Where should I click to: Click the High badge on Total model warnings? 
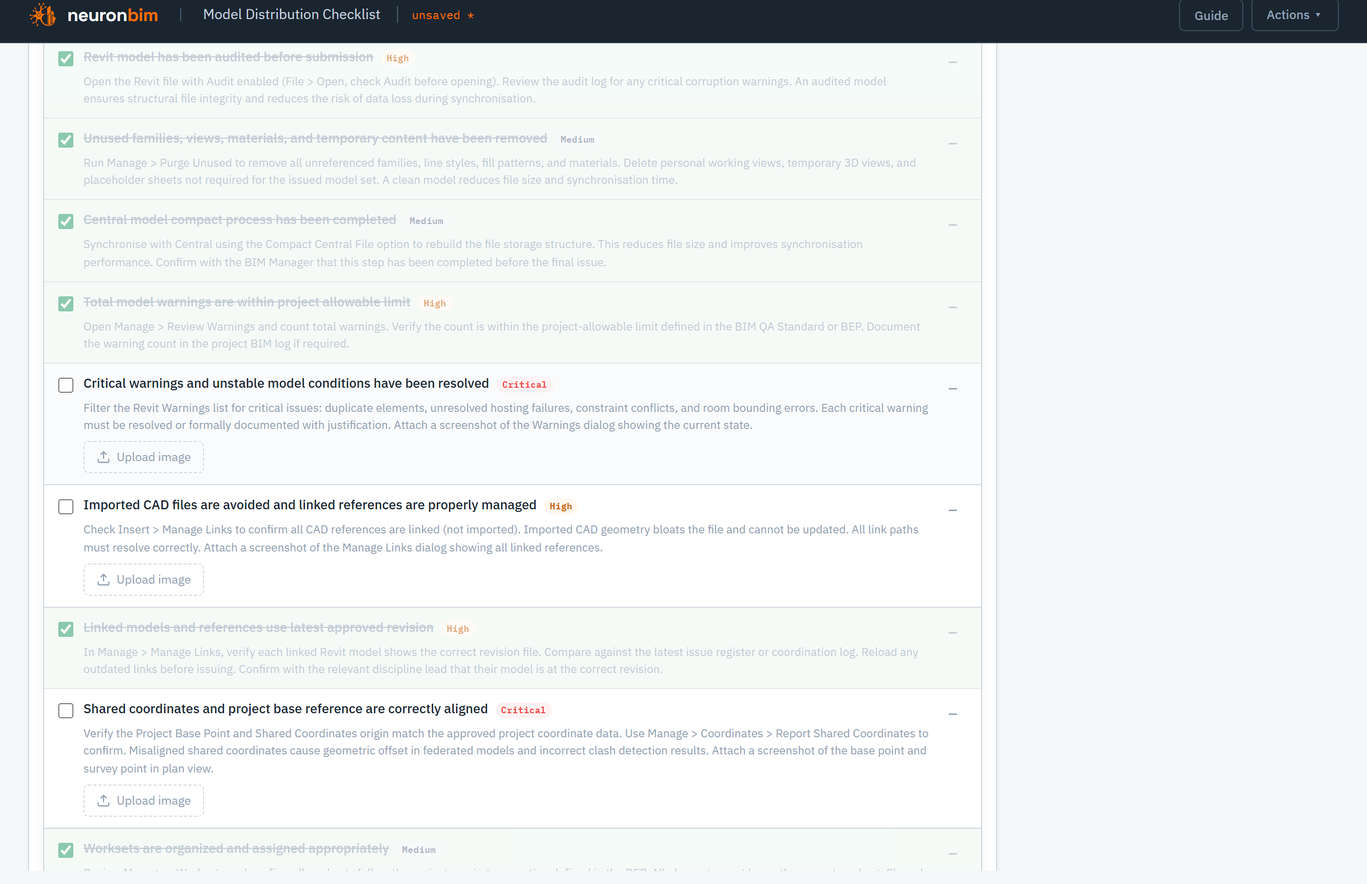434,304
